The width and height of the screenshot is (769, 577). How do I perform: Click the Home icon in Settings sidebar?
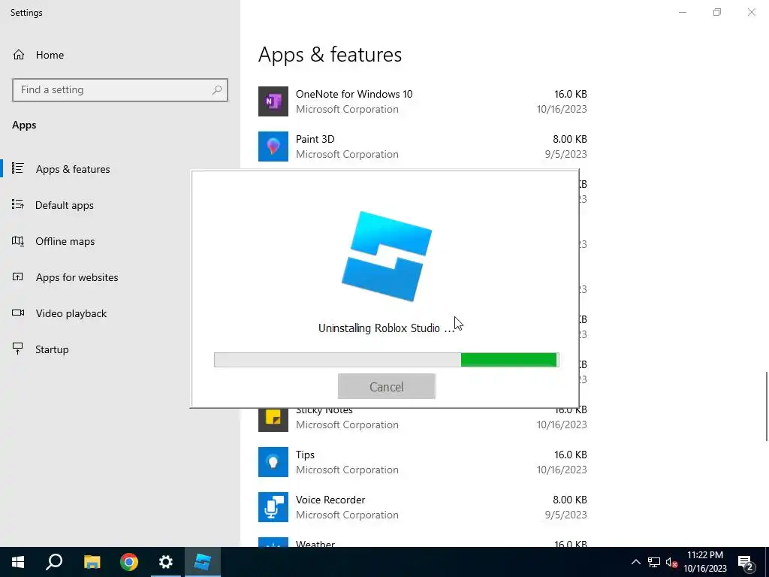(19, 54)
